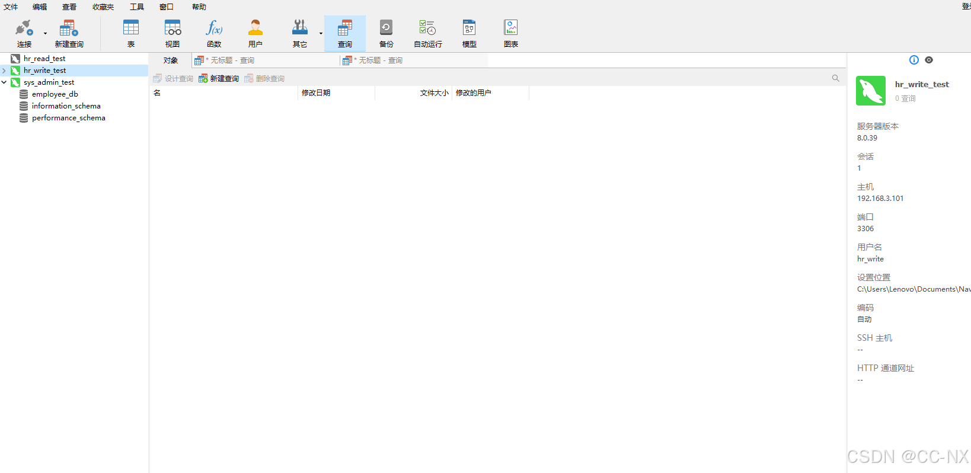Open the 查看 menu

tap(69, 7)
